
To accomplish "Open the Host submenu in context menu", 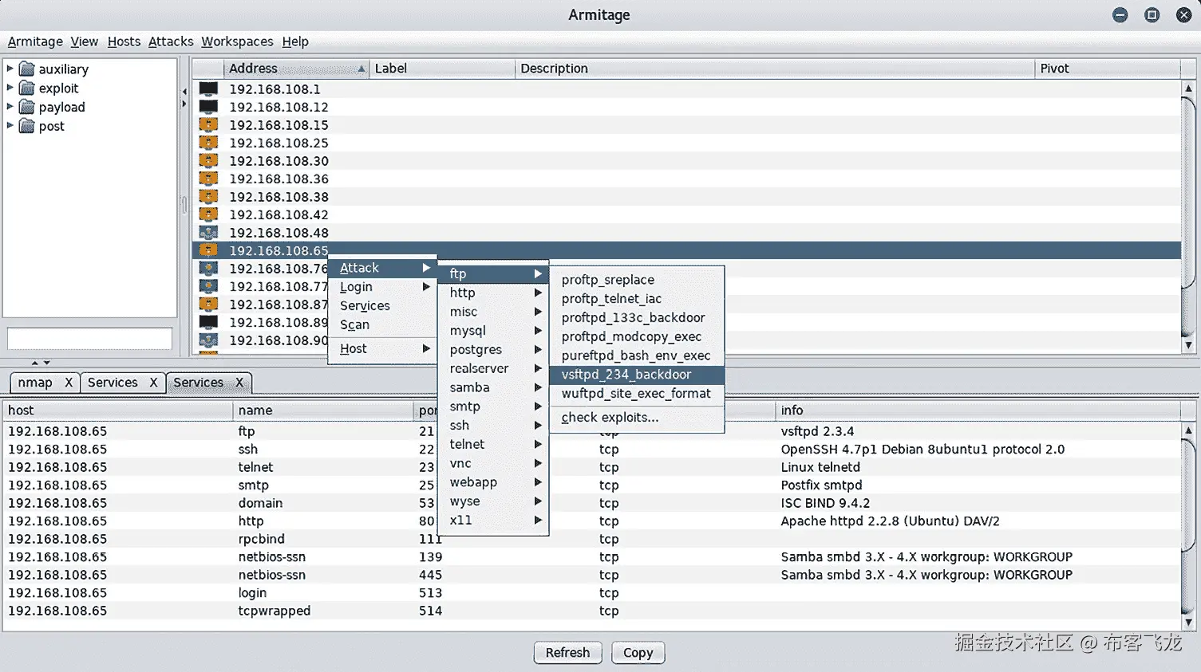I will (382, 348).
